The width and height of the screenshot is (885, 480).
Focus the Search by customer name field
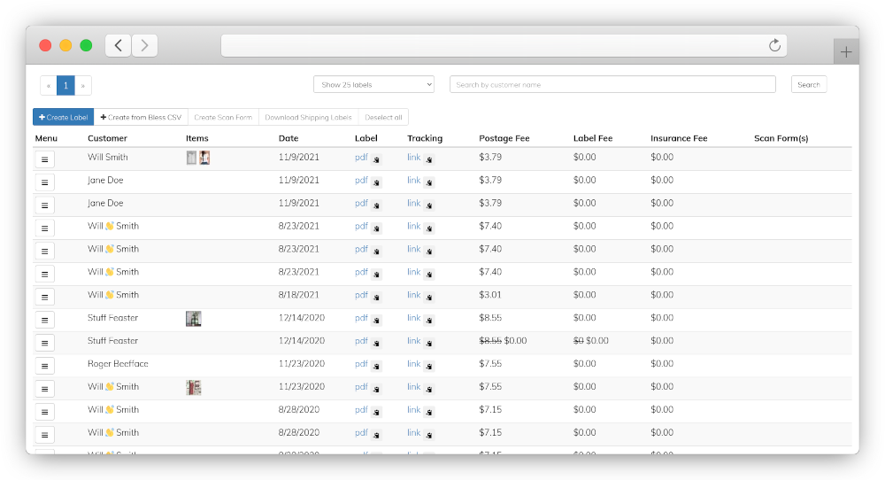[x=612, y=85]
